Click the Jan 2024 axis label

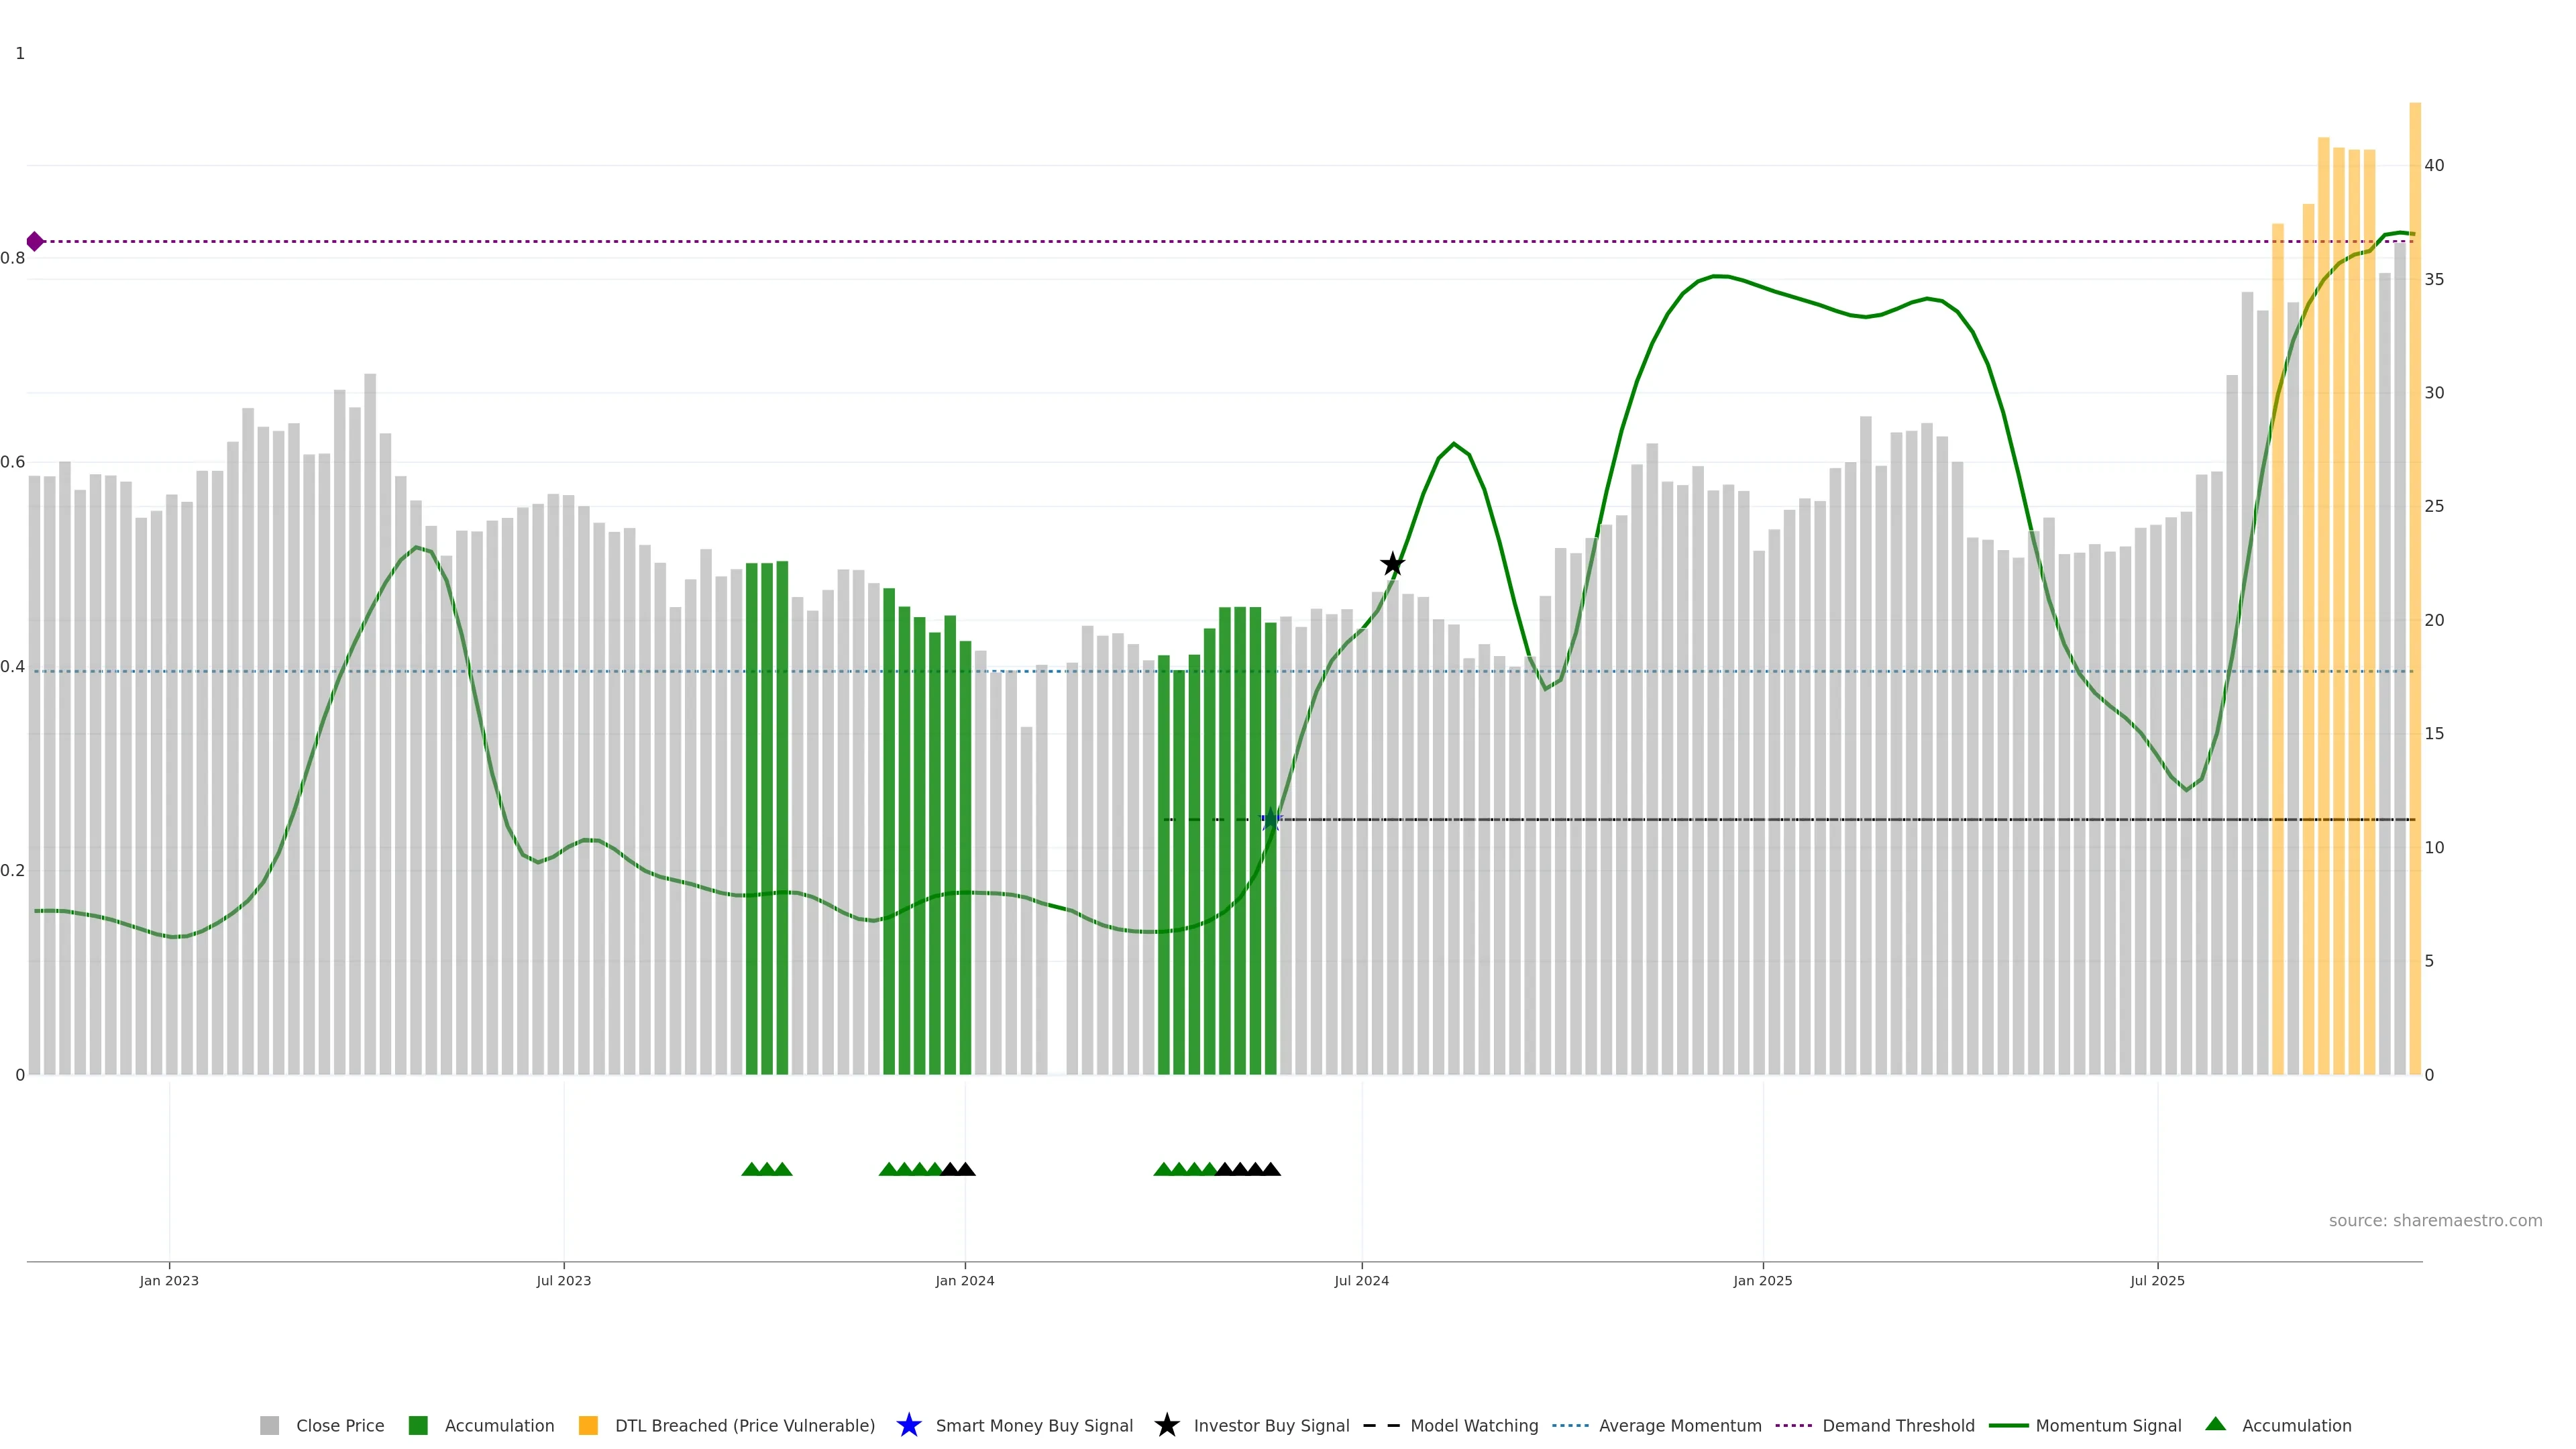coord(964,1280)
